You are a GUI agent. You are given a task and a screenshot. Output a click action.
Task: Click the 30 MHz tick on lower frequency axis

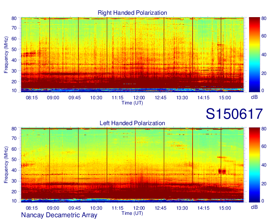point(14,181)
